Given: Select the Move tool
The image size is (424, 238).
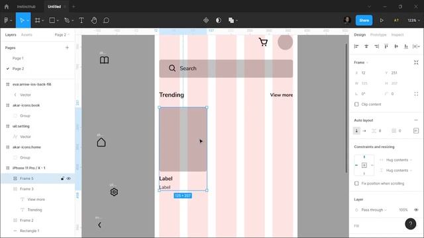Looking at the screenshot, I should pyautogui.click(x=22, y=20).
